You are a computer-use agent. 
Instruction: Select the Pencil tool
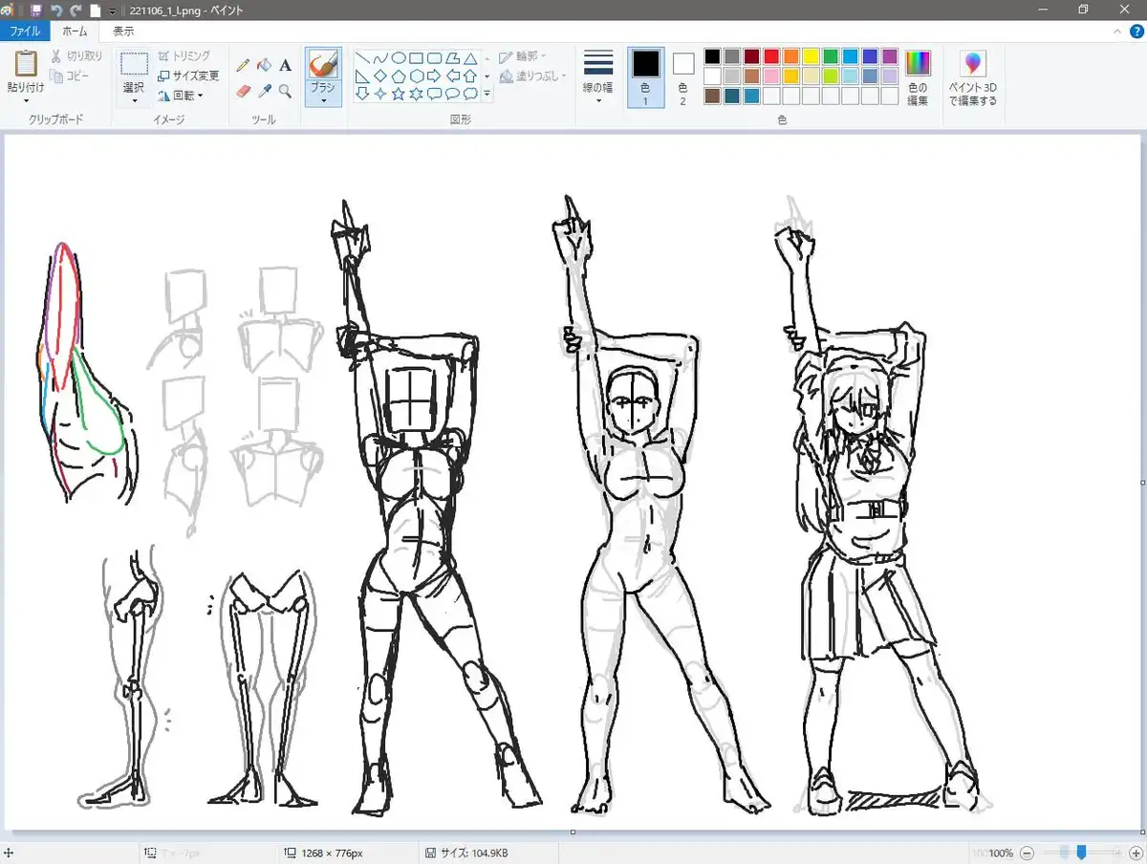(x=243, y=65)
